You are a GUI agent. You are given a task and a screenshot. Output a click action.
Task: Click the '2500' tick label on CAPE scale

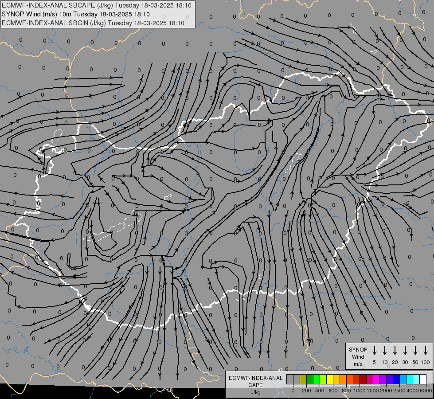(x=399, y=391)
